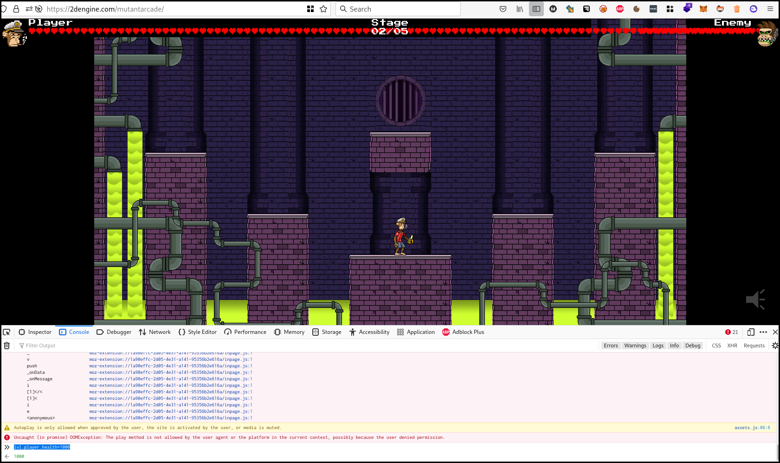780x463 pixels.
Task: Save page to Pocket
Action: (x=503, y=9)
